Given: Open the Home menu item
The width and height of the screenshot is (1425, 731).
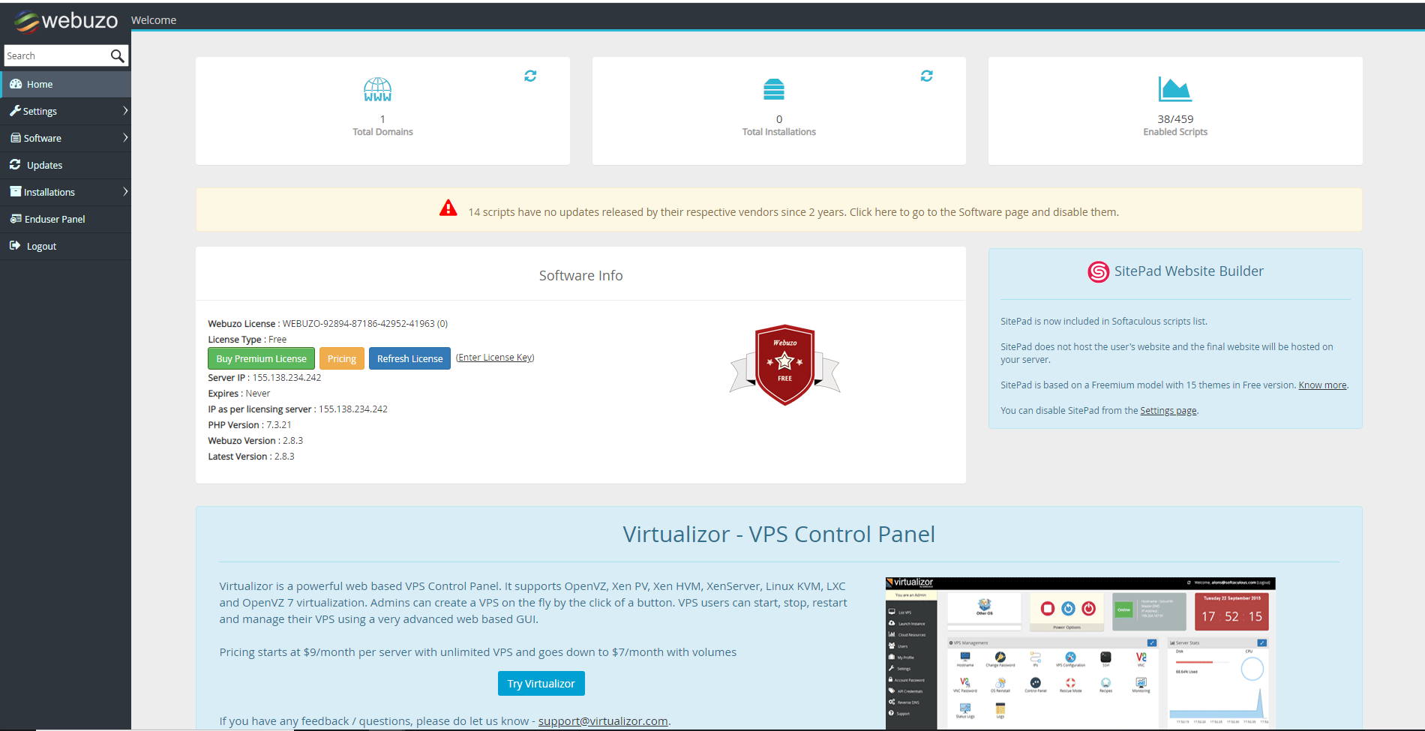Looking at the screenshot, I should click(x=66, y=84).
